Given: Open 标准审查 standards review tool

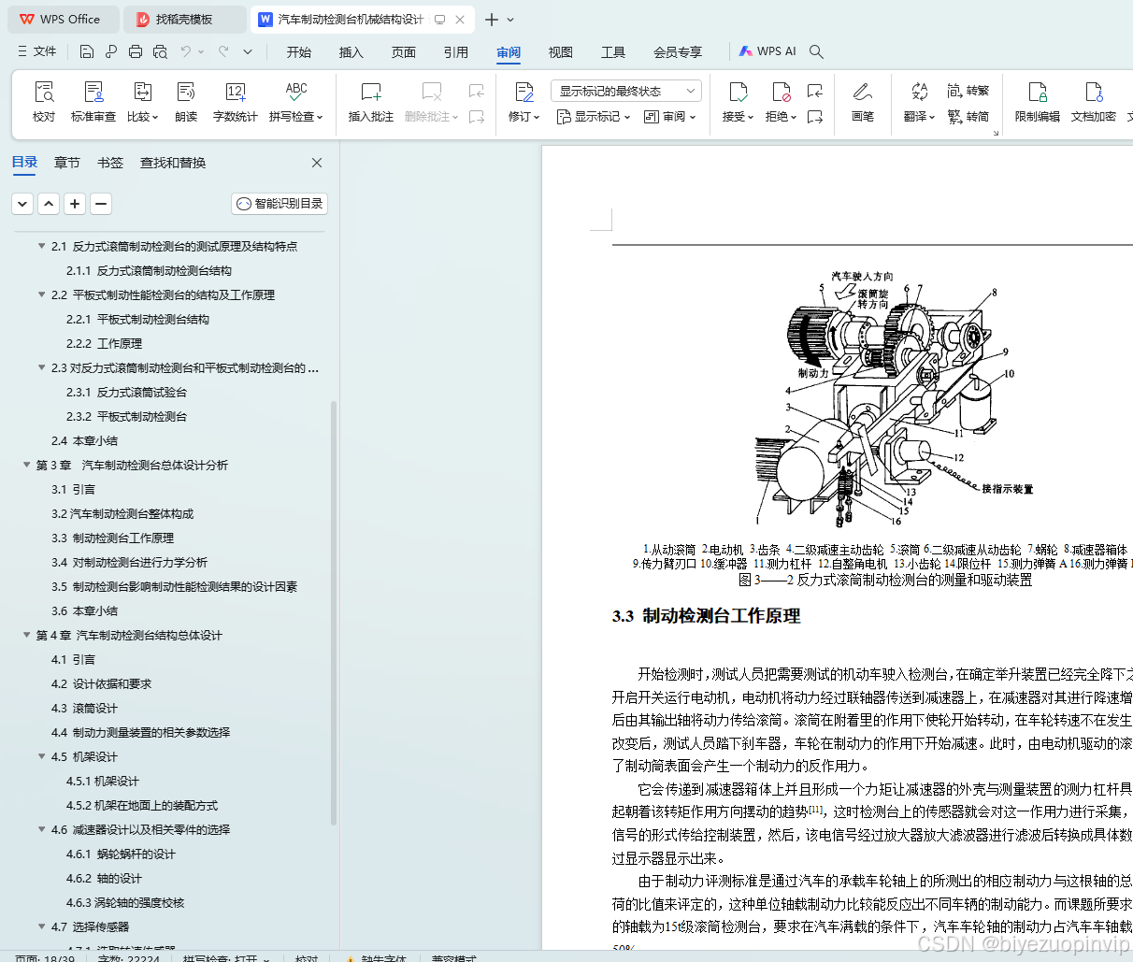Looking at the screenshot, I should pos(93,101).
